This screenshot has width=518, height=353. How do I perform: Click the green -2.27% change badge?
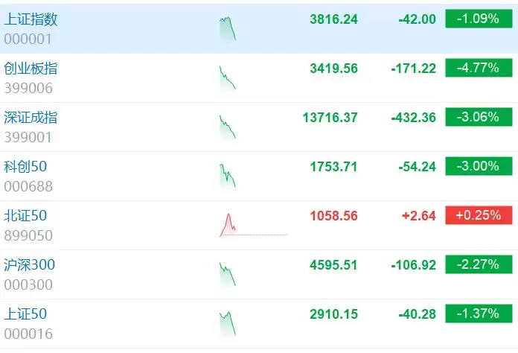click(x=479, y=264)
